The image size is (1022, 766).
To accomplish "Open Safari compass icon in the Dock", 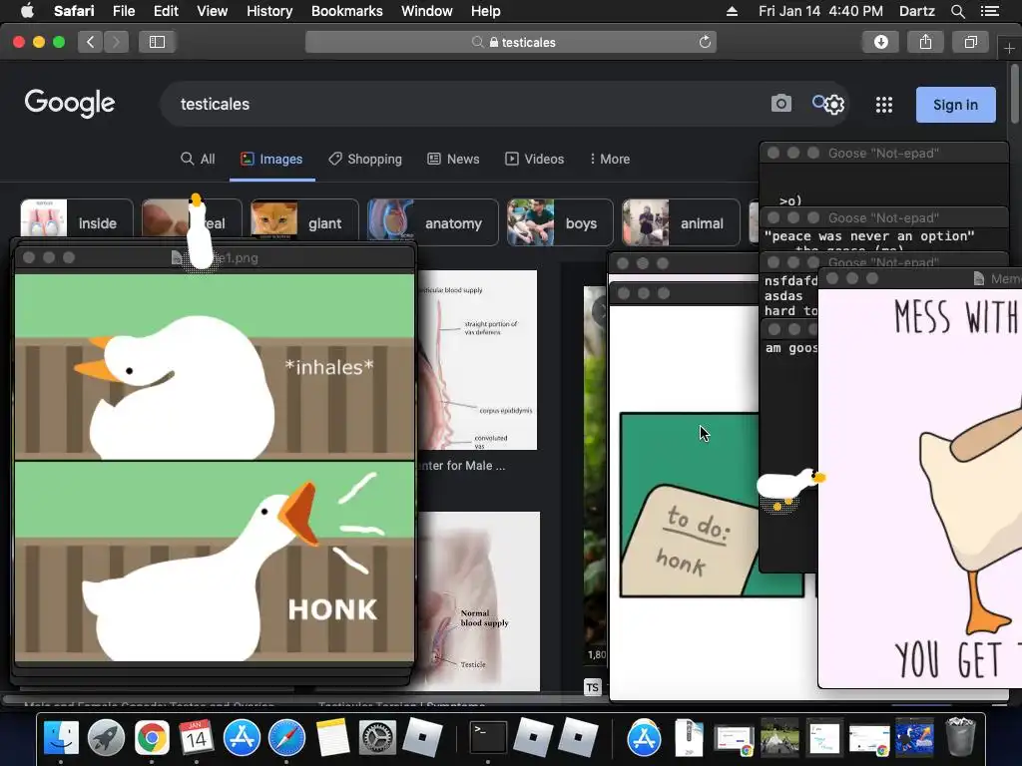I will (x=286, y=738).
